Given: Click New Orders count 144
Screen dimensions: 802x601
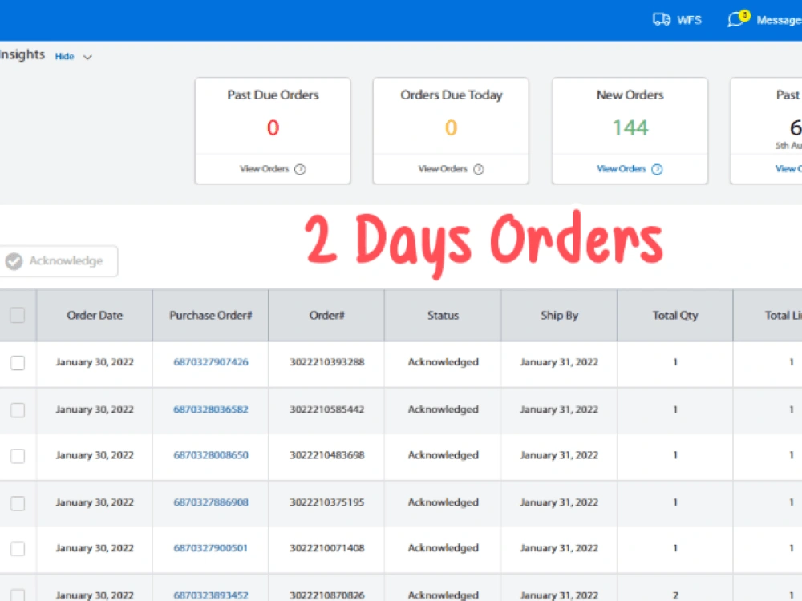Looking at the screenshot, I should pyautogui.click(x=630, y=127).
